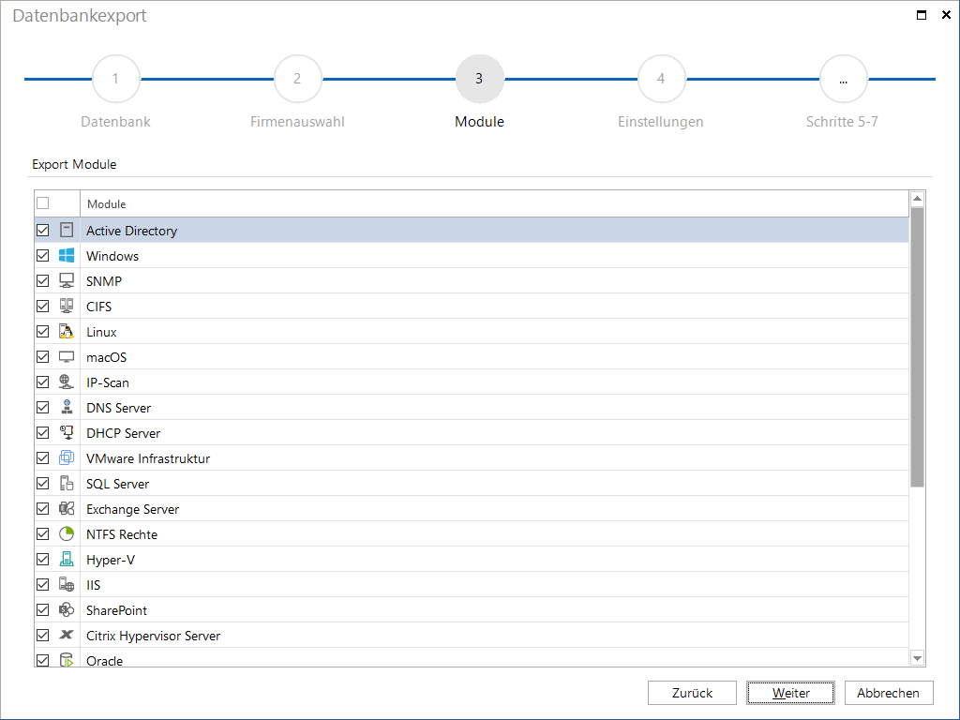Click the scrollbar up arrow
Viewport: 960px width, 720px height.
[x=917, y=199]
